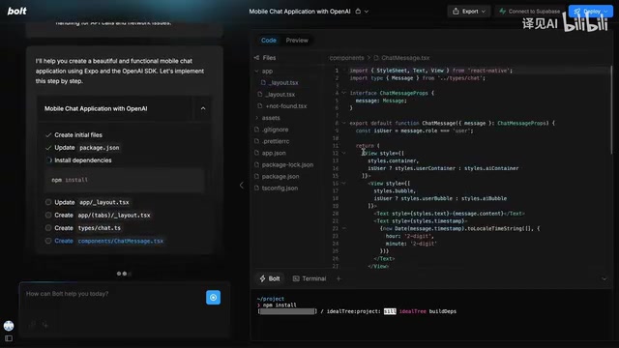Viewport: 619px width, 348px height.
Task: Collapse the Mobile Chat Application steps card
Action: tap(203, 108)
